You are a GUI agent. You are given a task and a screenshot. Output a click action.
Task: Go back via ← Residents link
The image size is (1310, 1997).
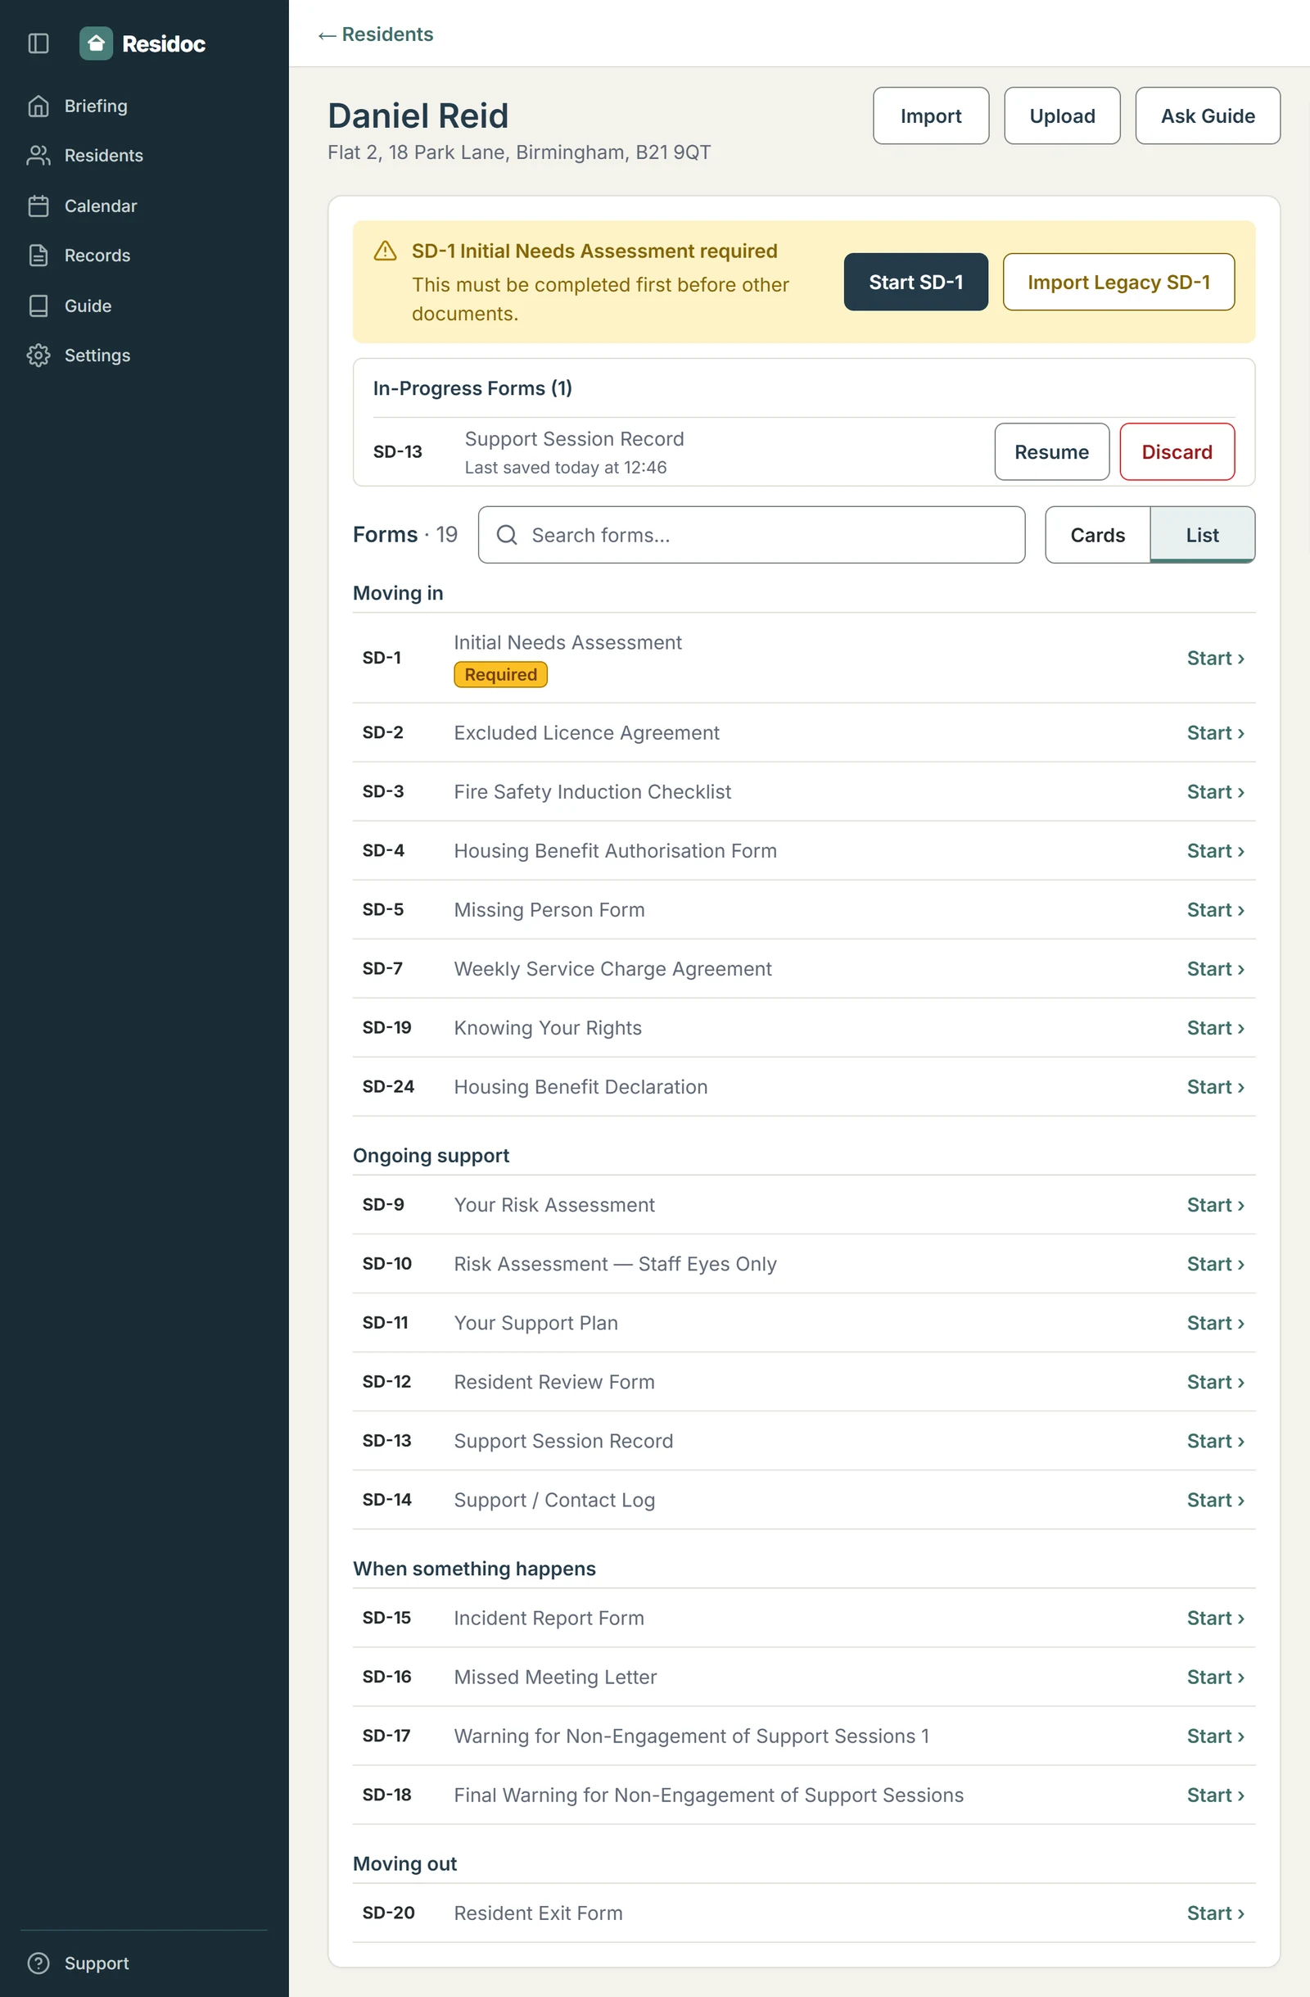376,34
